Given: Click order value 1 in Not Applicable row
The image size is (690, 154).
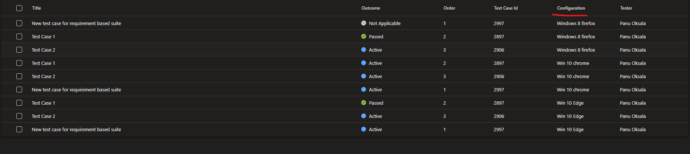Looking at the screenshot, I should [x=444, y=23].
